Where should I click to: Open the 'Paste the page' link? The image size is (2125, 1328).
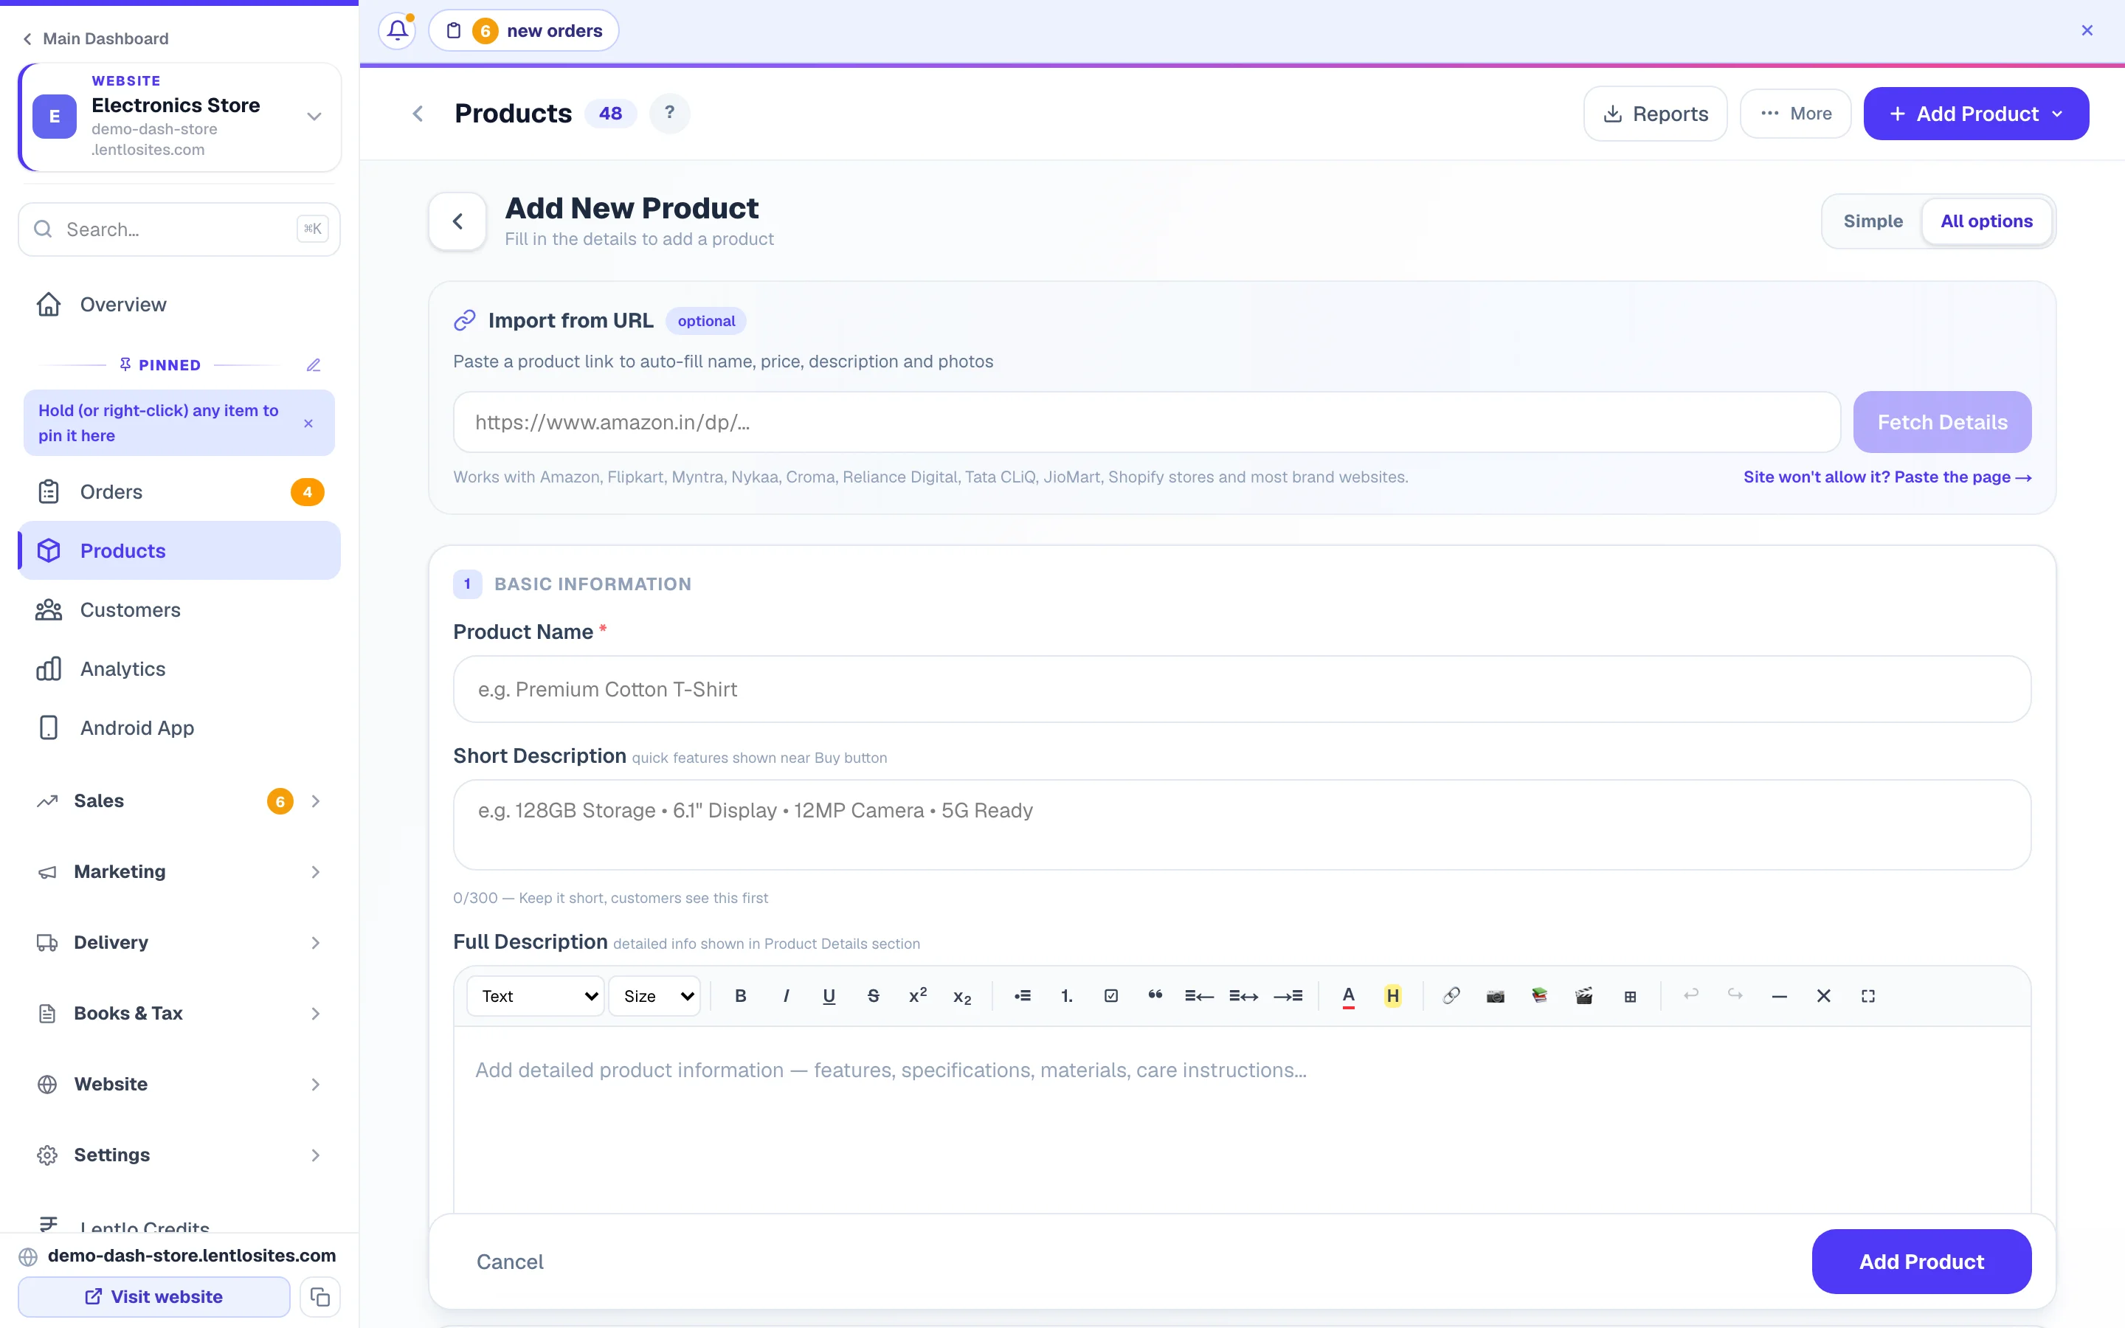click(1887, 477)
